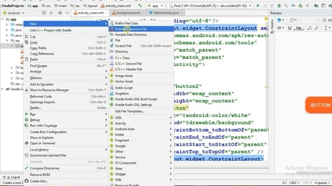Select Kotlin File/Class in New submenu
This screenshot has width=332, height=186.
coord(141,23)
